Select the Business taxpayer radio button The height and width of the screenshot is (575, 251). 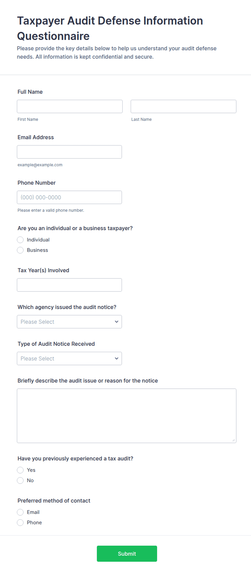tap(20, 250)
